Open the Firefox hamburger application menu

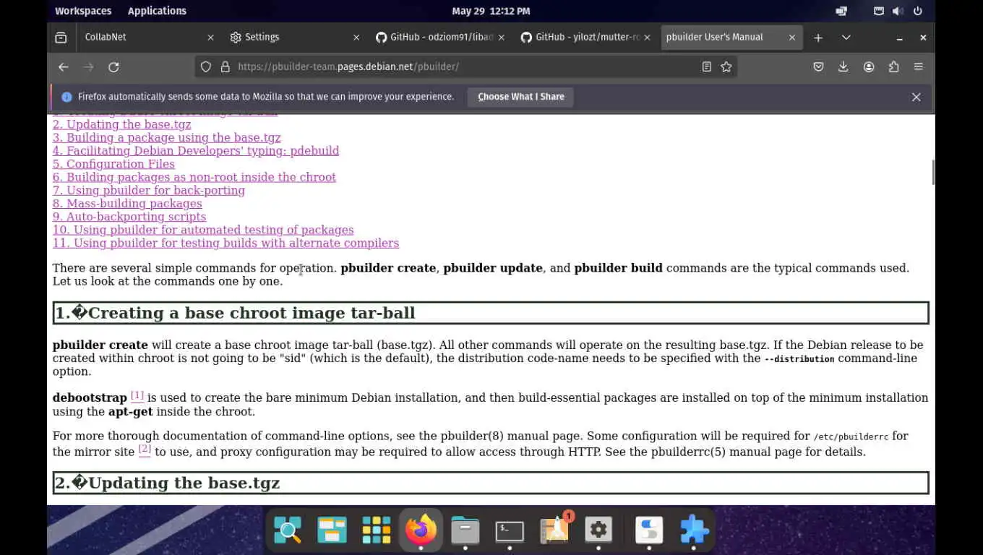coord(919,66)
